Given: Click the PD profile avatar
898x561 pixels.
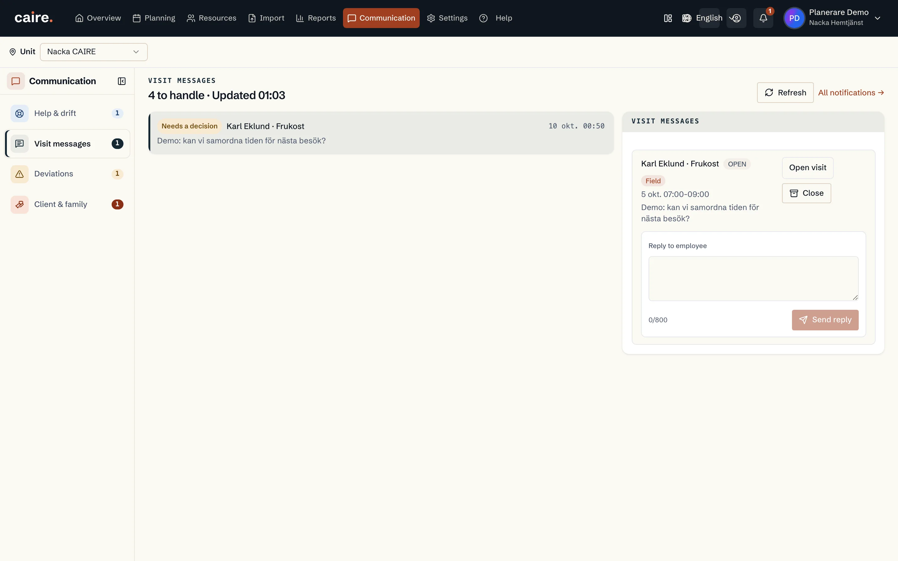Looking at the screenshot, I should click(794, 18).
